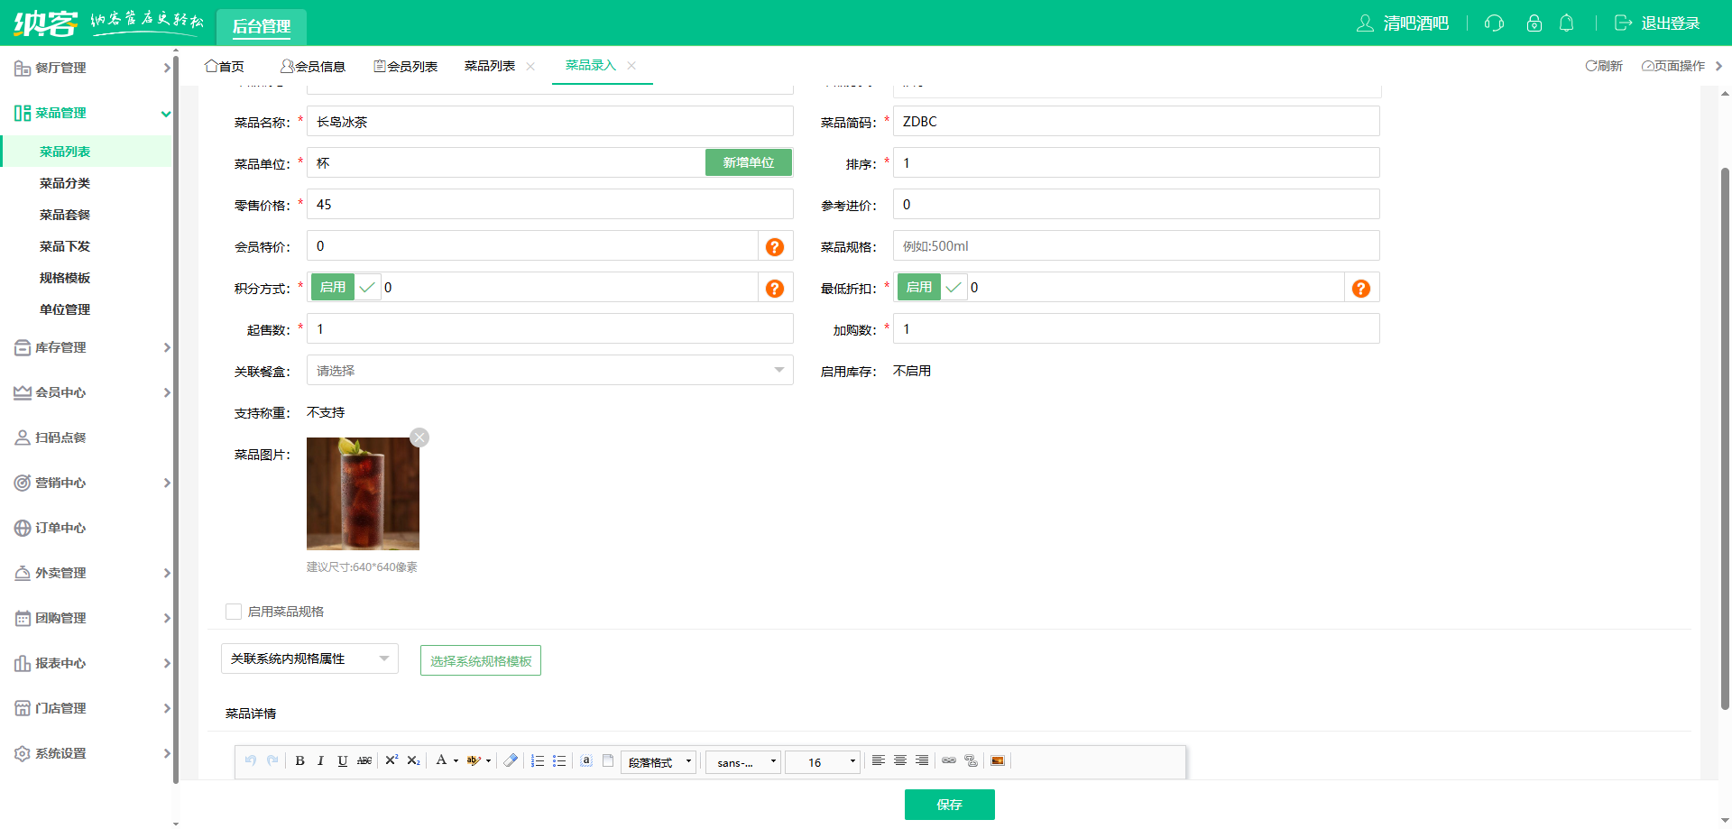Insert an image using the editor toolbar
This screenshot has height=829, width=1732.
coord(998,760)
